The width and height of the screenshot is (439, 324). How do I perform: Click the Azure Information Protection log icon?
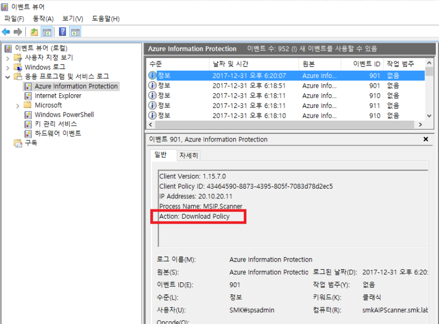27,86
